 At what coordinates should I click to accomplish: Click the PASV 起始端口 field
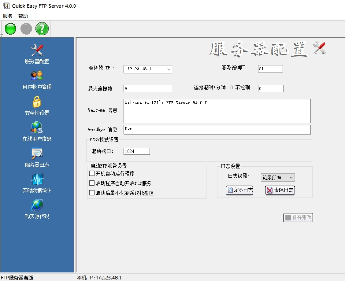(137, 151)
